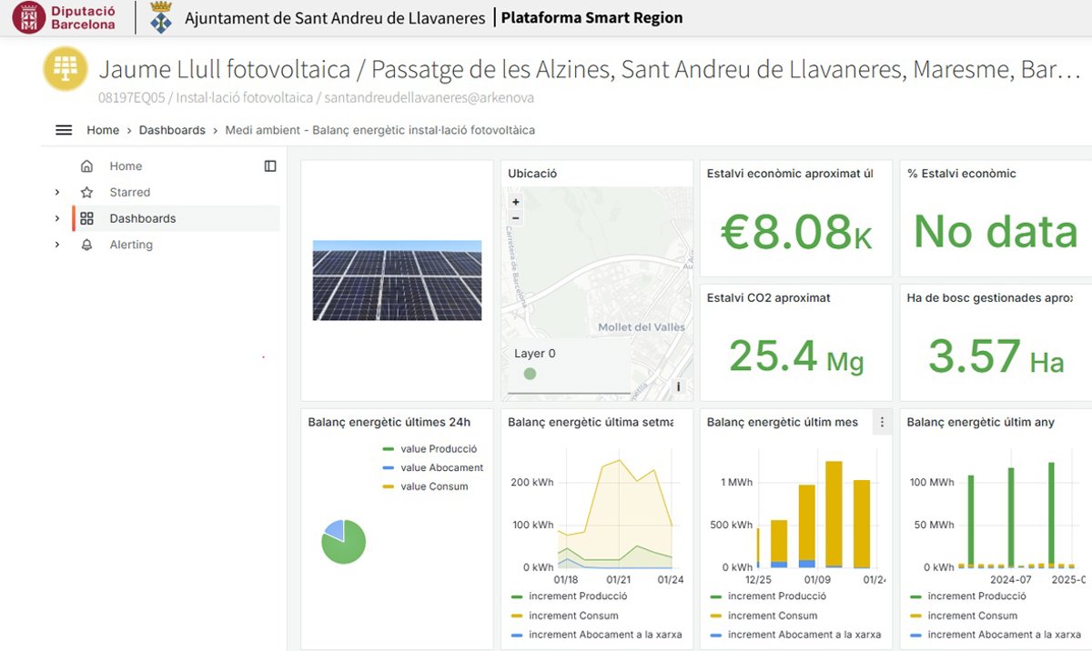Viewport: 1092px width, 651px height.
Task: Toggle value Abocament series in 24h legend
Action: pyautogui.click(x=441, y=467)
